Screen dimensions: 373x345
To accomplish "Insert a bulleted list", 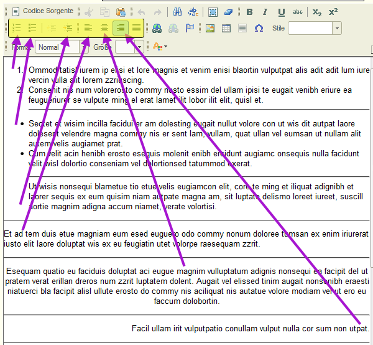I will [33, 28].
